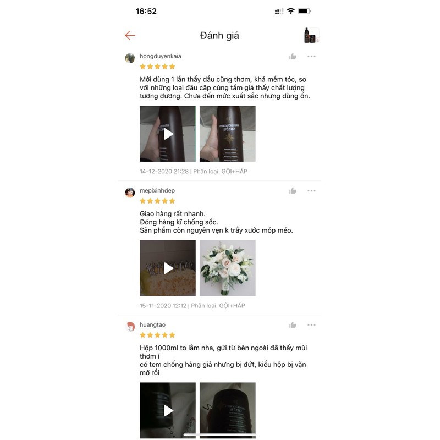Play mepixinhdep's birthday cake video

tap(168, 268)
